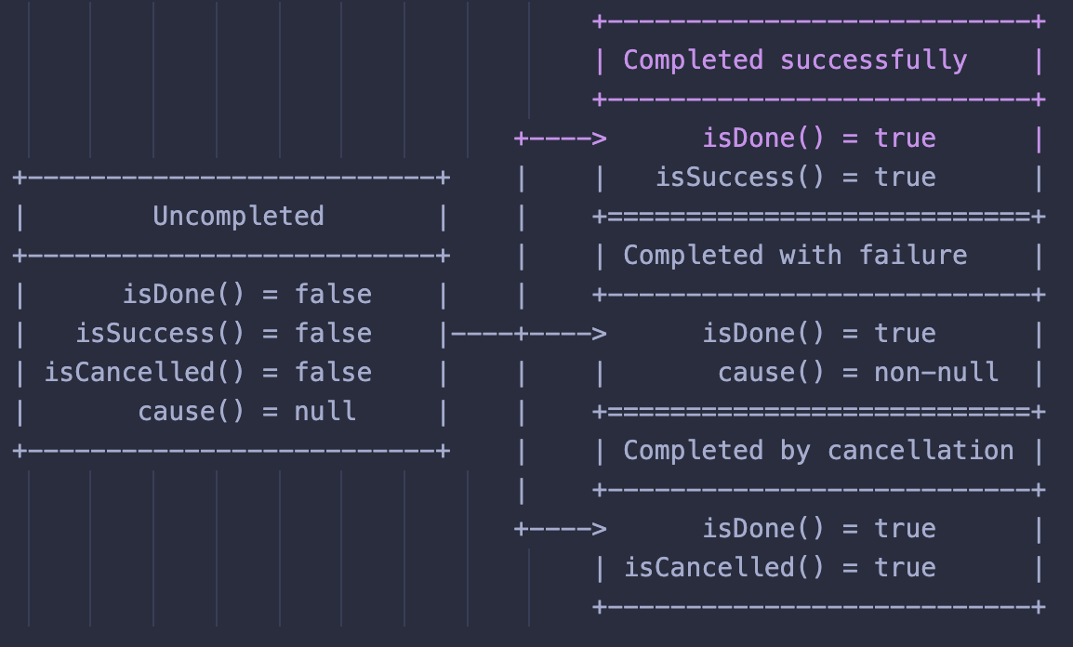This screenshot has height=647, width=1073.
Task: Click the double-line separator above 'Completed by cancellation'
Action: coord(819,412)
